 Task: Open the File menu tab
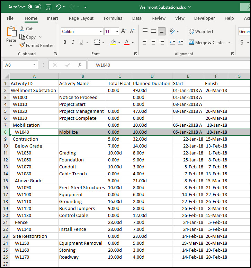pos(10,18)
